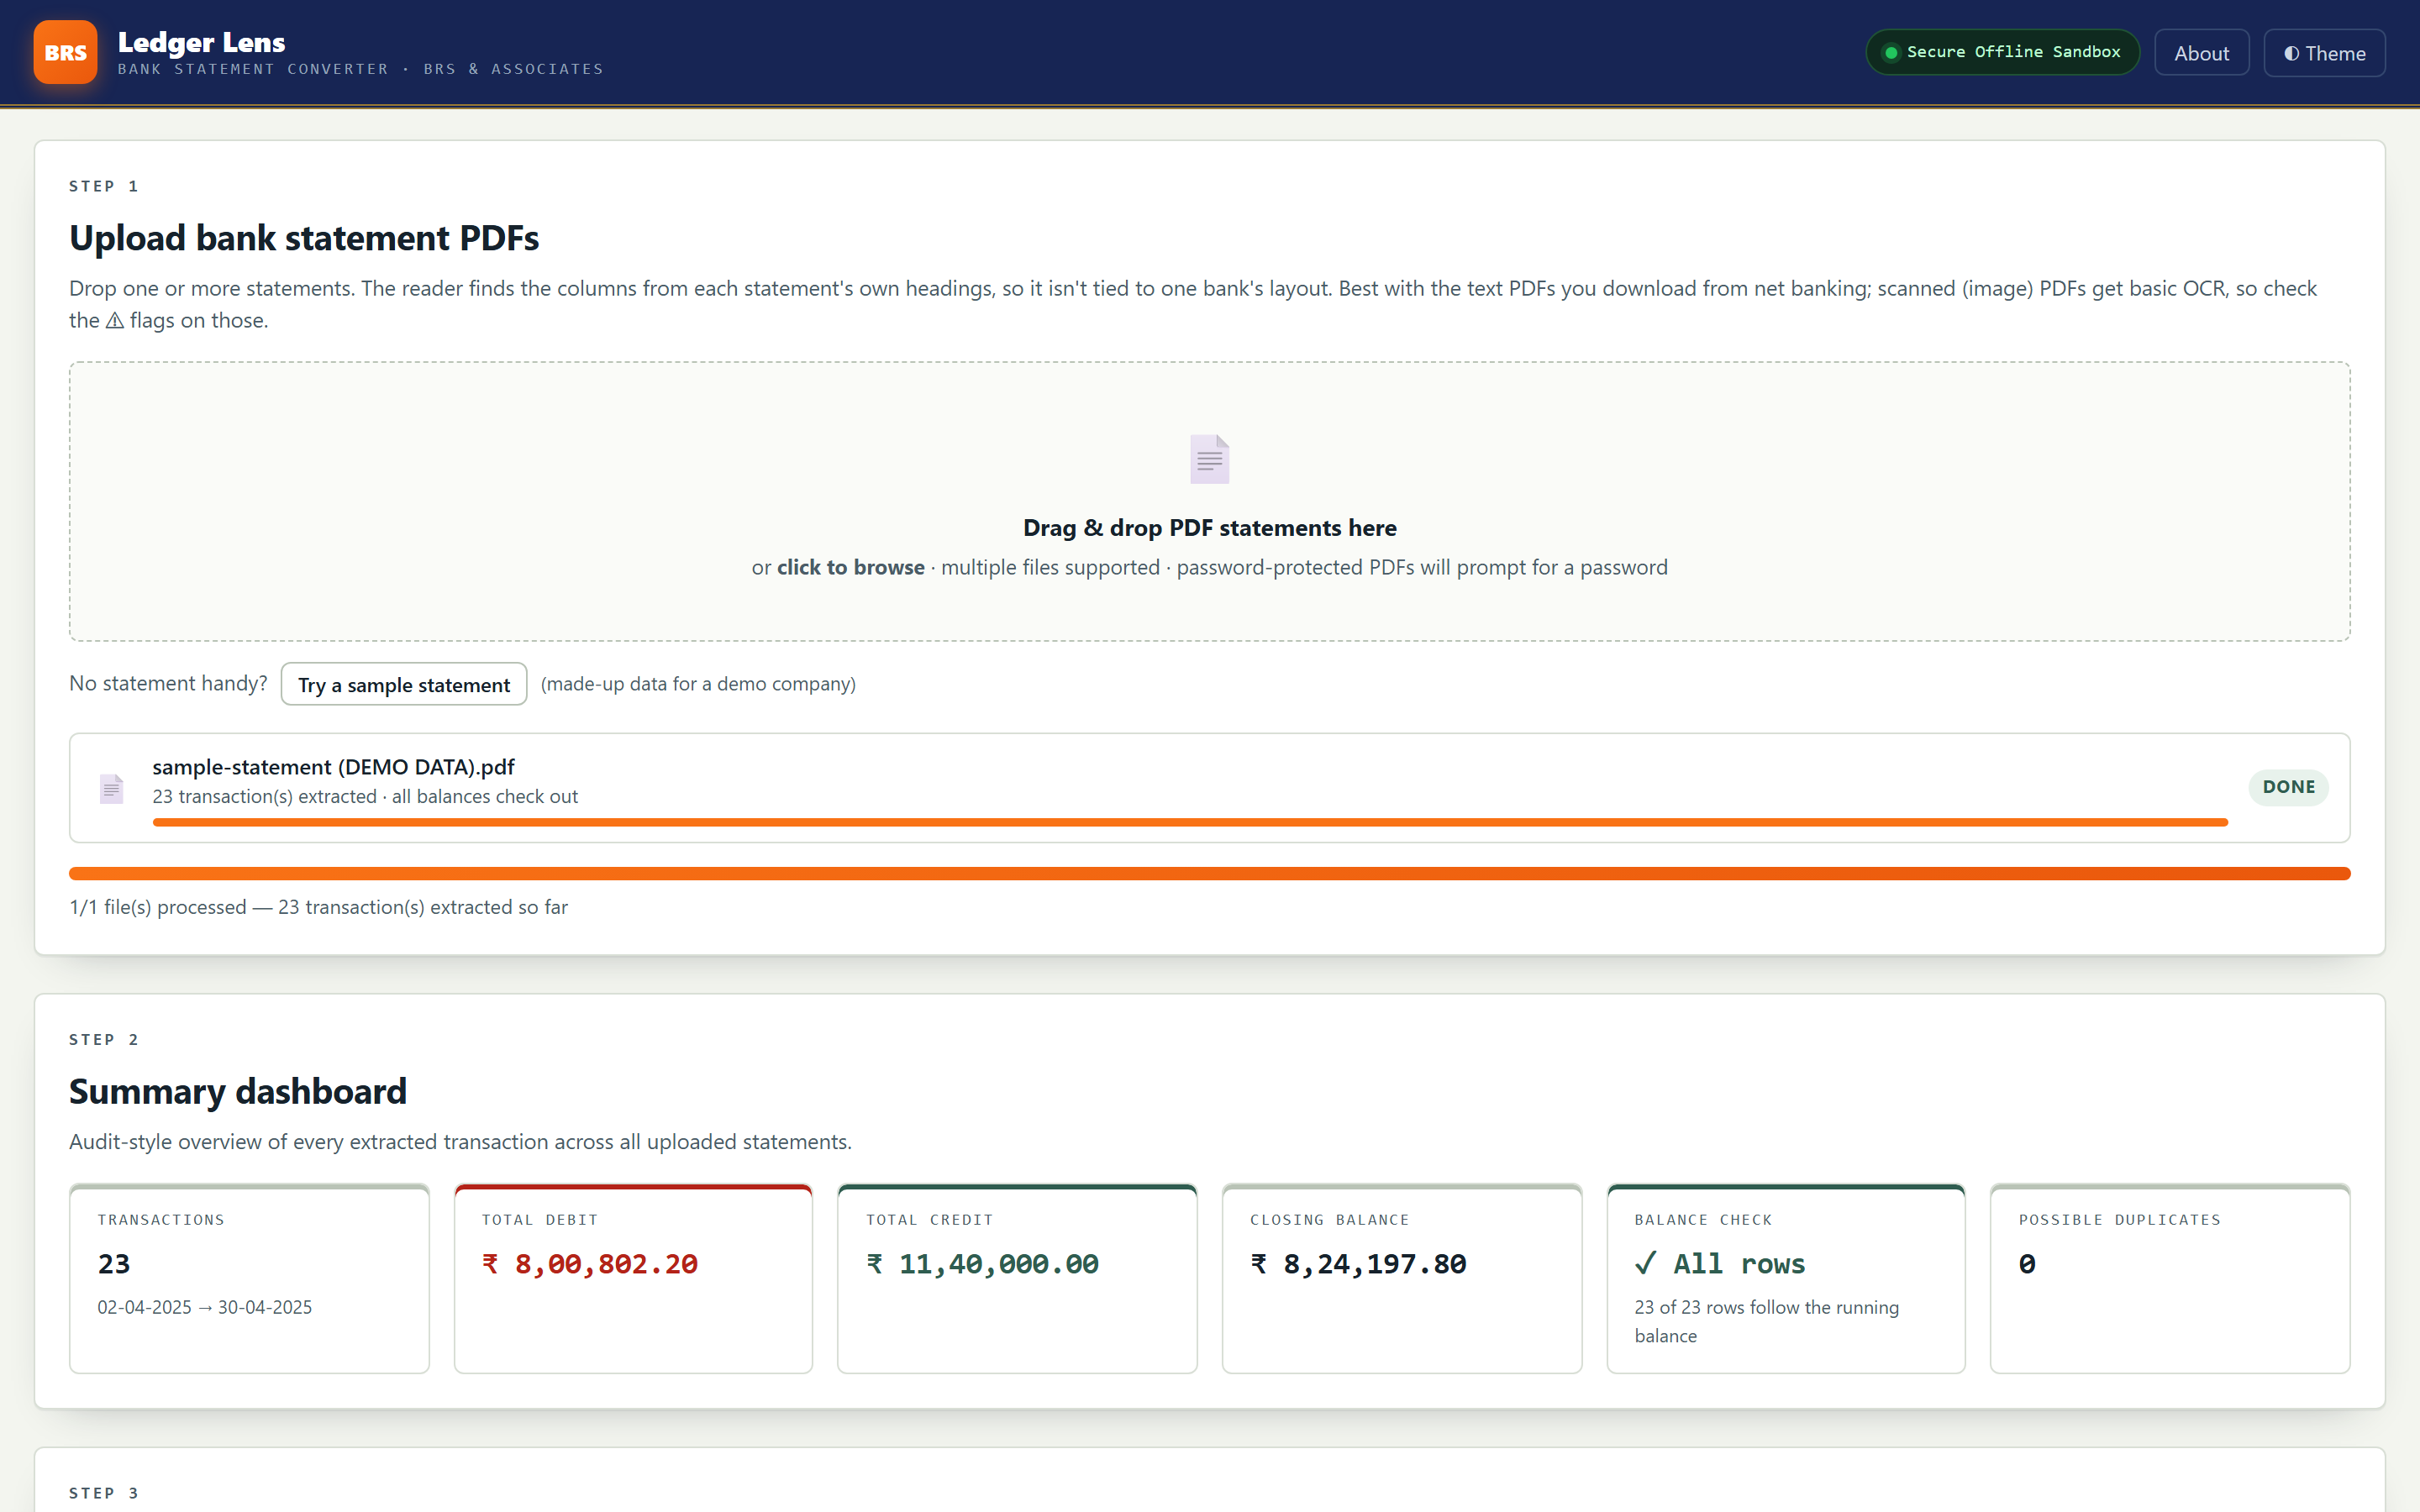Click the file icon beside sample-statement (DEMO DATA).pdf
The image size is (2420, 1512).
point(111,789)
